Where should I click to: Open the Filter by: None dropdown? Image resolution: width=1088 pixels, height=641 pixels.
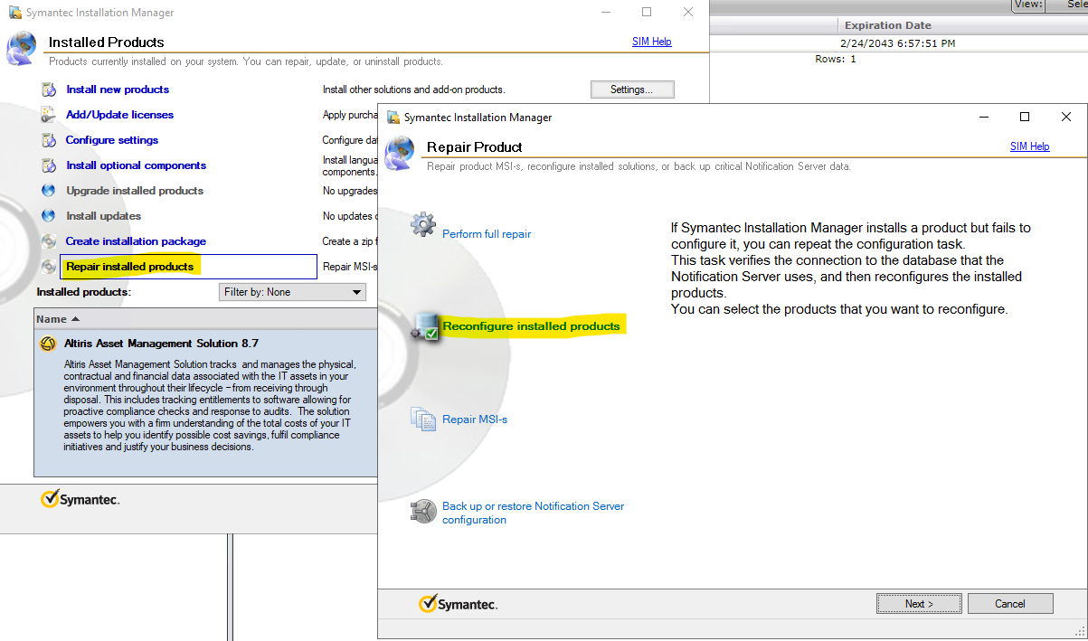[292, 292]
